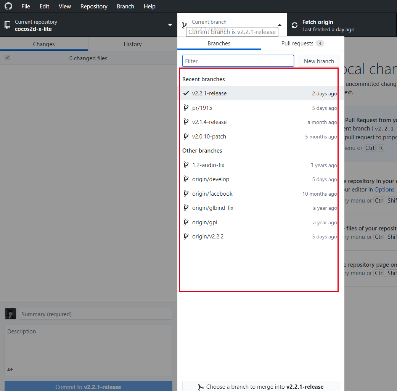397x391 pixels.
Task: Click the GitHub logo icon
Action: [8, 6]
